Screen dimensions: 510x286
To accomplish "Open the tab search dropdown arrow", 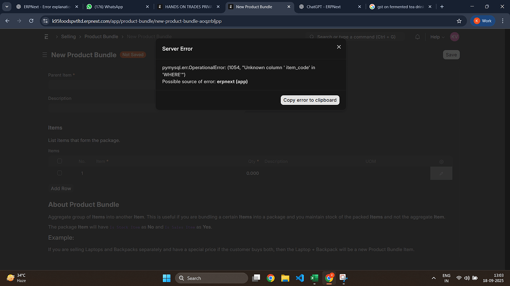I will [x=6, y=6].
